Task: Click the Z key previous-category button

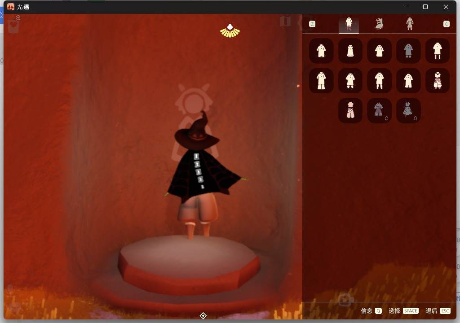Action: click(312, 24)
